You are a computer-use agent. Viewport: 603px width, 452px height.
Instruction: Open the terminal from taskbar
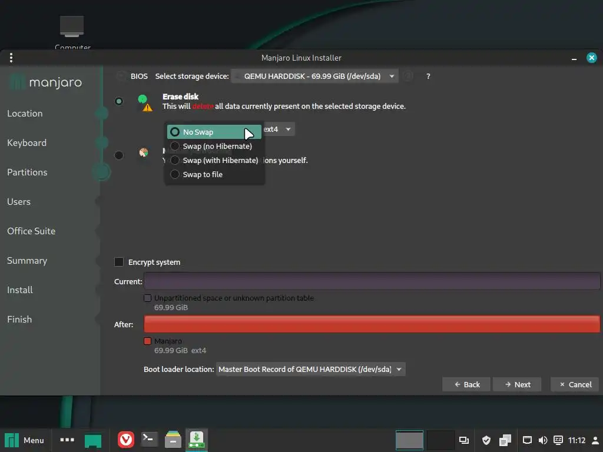(149, 440)
